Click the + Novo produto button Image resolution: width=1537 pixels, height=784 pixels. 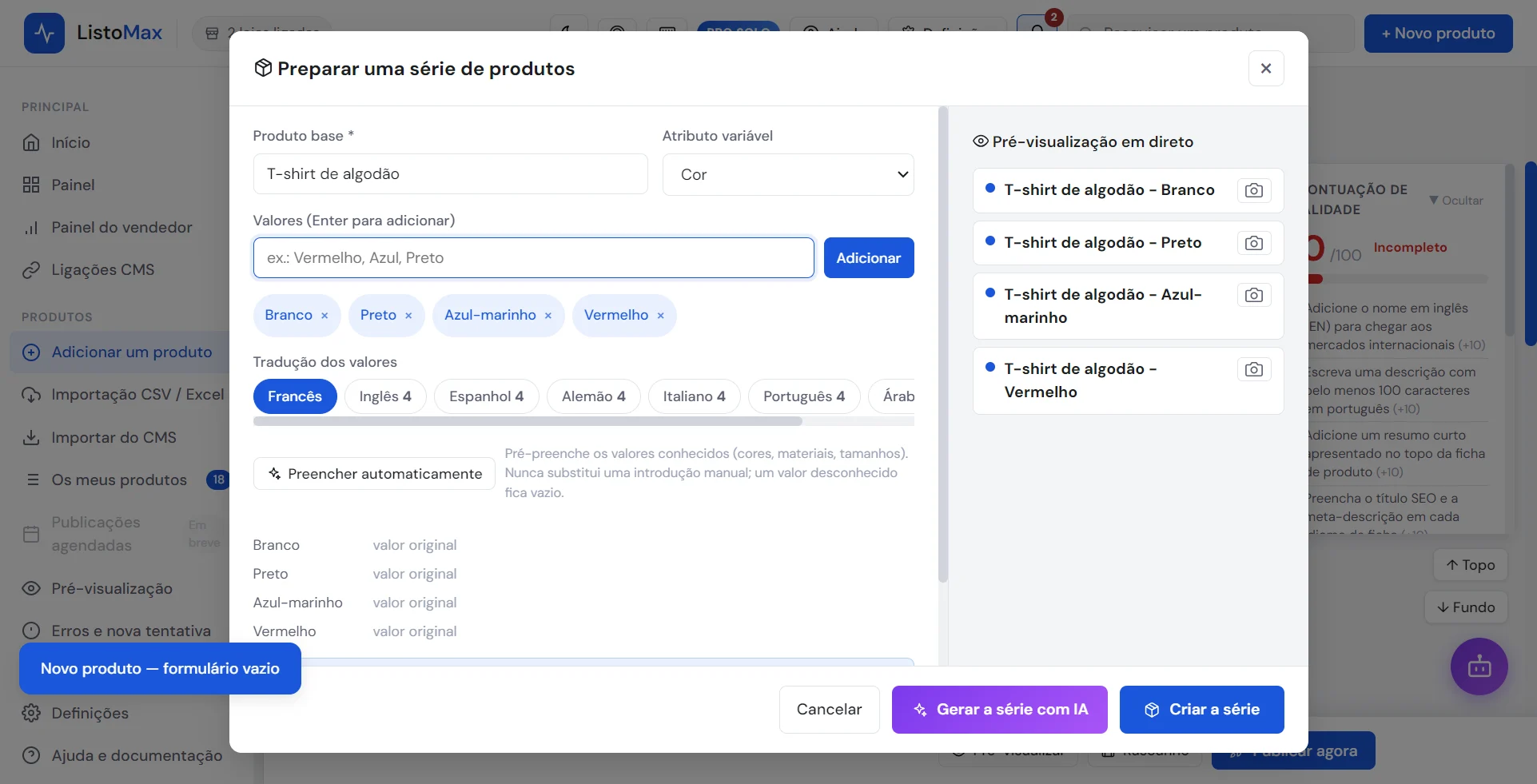pos(1439,34)
